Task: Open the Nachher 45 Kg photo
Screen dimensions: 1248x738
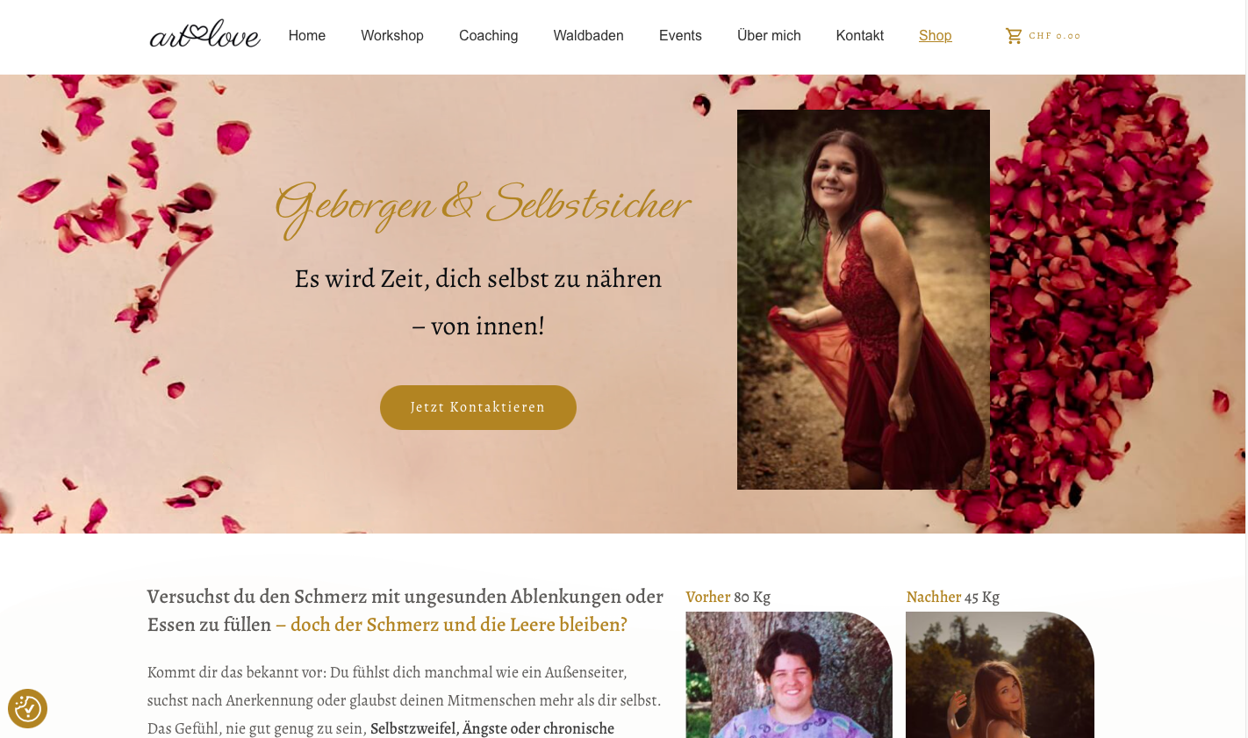Action: tap(1001, 675)
